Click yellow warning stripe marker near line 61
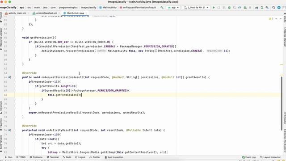The width and height of the screenshot is (286, 161). [x=282, y=64]
